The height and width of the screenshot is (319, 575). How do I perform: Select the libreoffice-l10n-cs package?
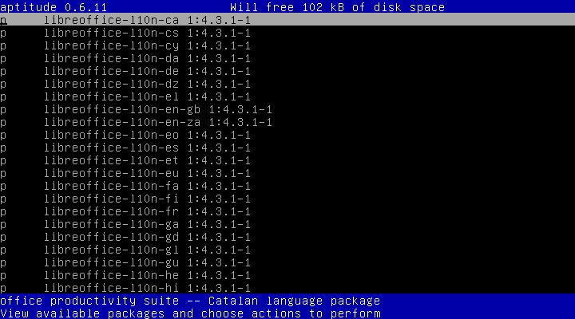[x=287, y=33]
